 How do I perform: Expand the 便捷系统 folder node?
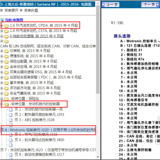coord(2,56)
